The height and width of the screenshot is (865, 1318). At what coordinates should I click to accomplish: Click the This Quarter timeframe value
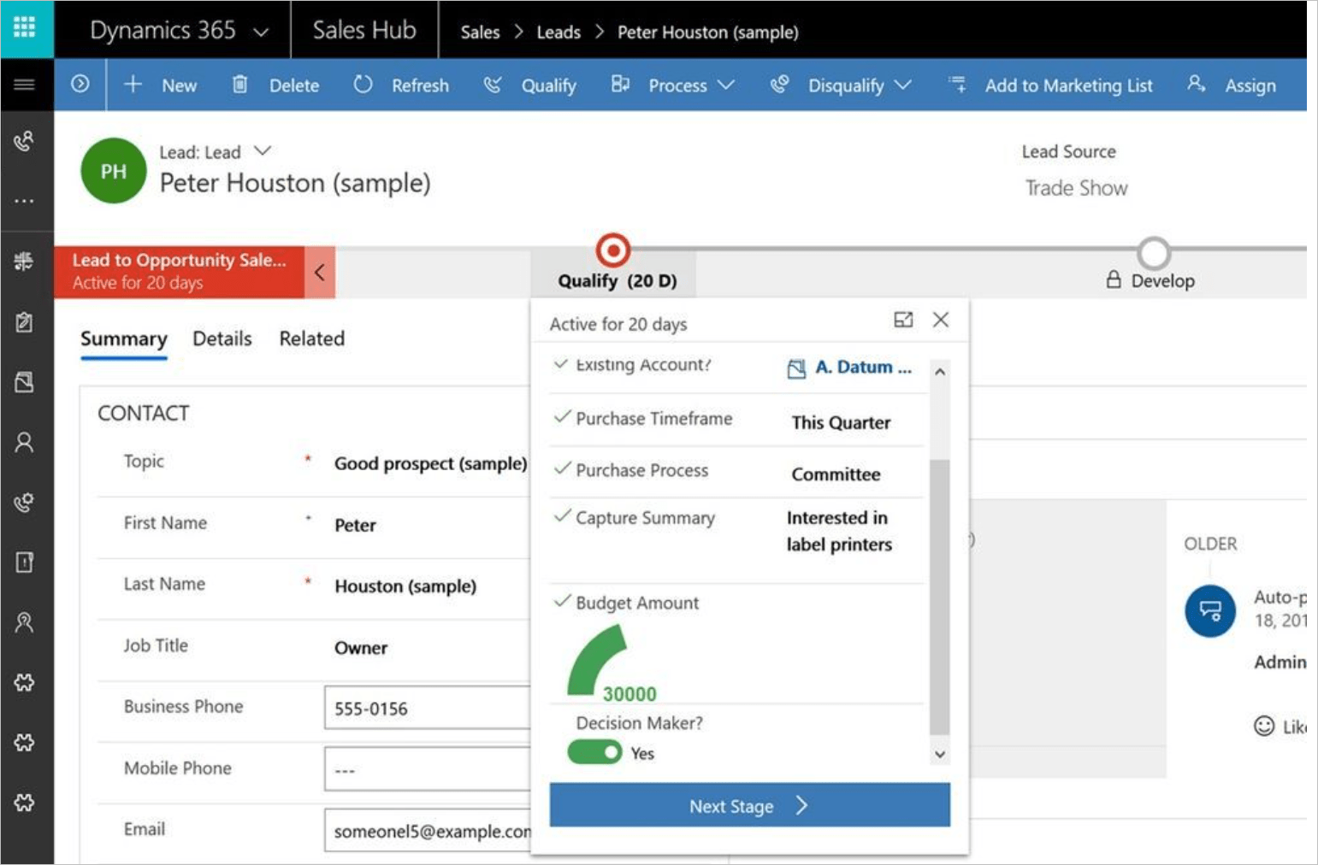[841, 422]
